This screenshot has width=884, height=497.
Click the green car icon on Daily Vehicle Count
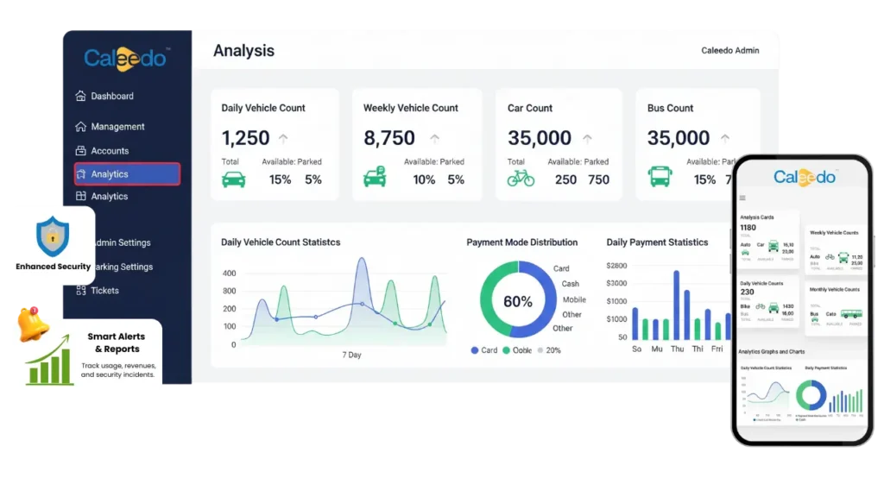point(235,179)
